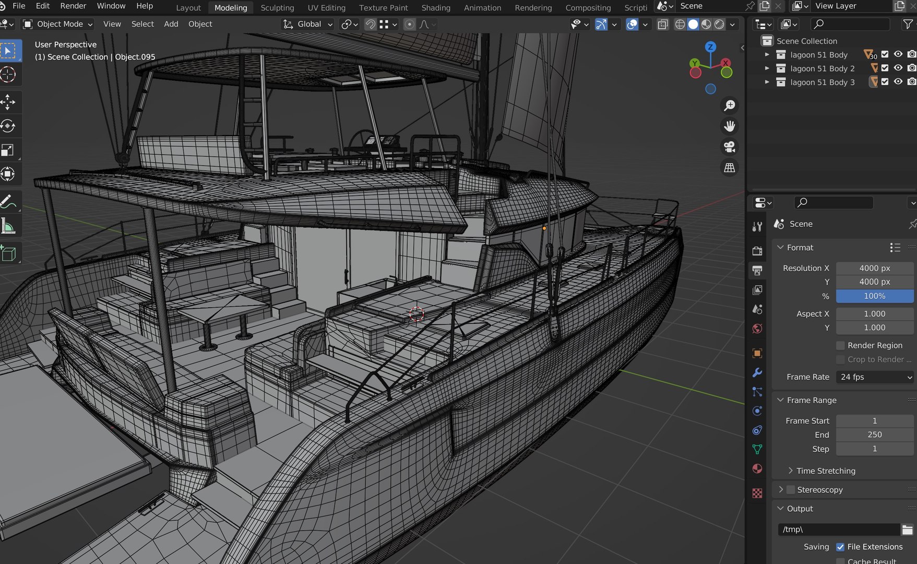Collapse the Format panel
This screenshot has width=917, height=564.
tap(781, 248)
